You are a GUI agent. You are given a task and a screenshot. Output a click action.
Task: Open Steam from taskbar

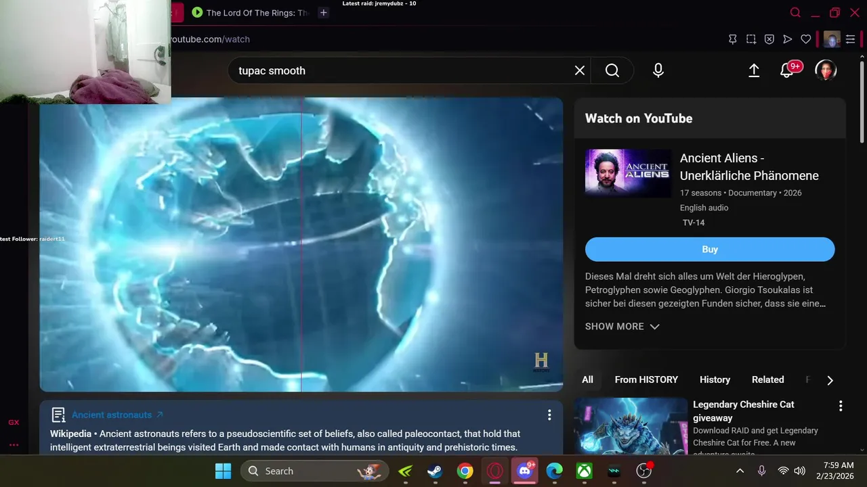tap(435, 471)
